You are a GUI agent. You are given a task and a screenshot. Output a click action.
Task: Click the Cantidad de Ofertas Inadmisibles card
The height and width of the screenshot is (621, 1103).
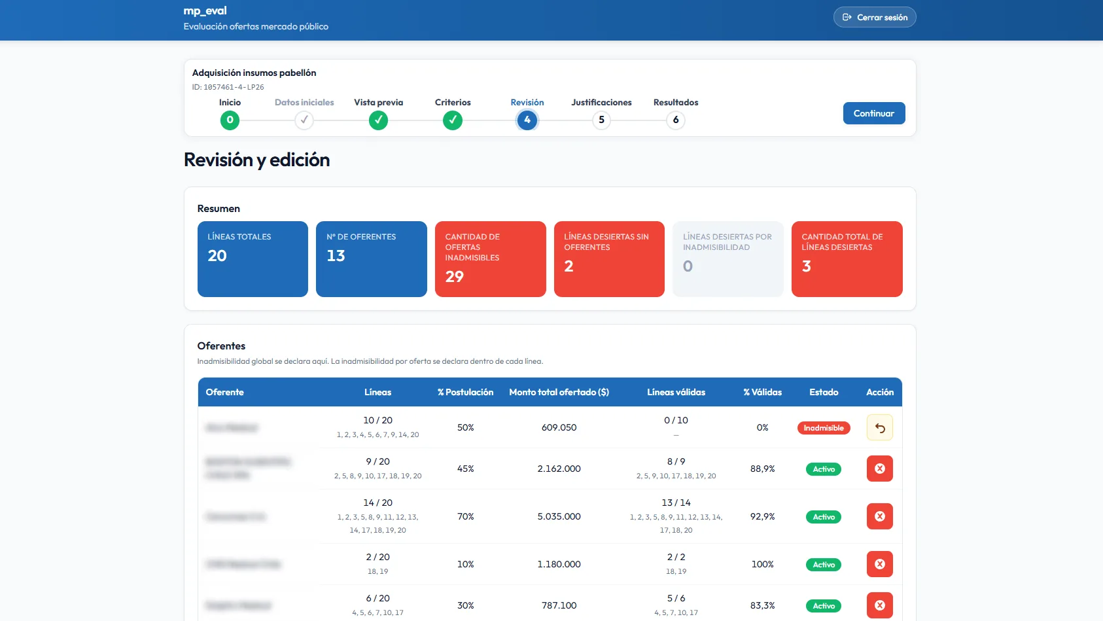tap(491, 259)
